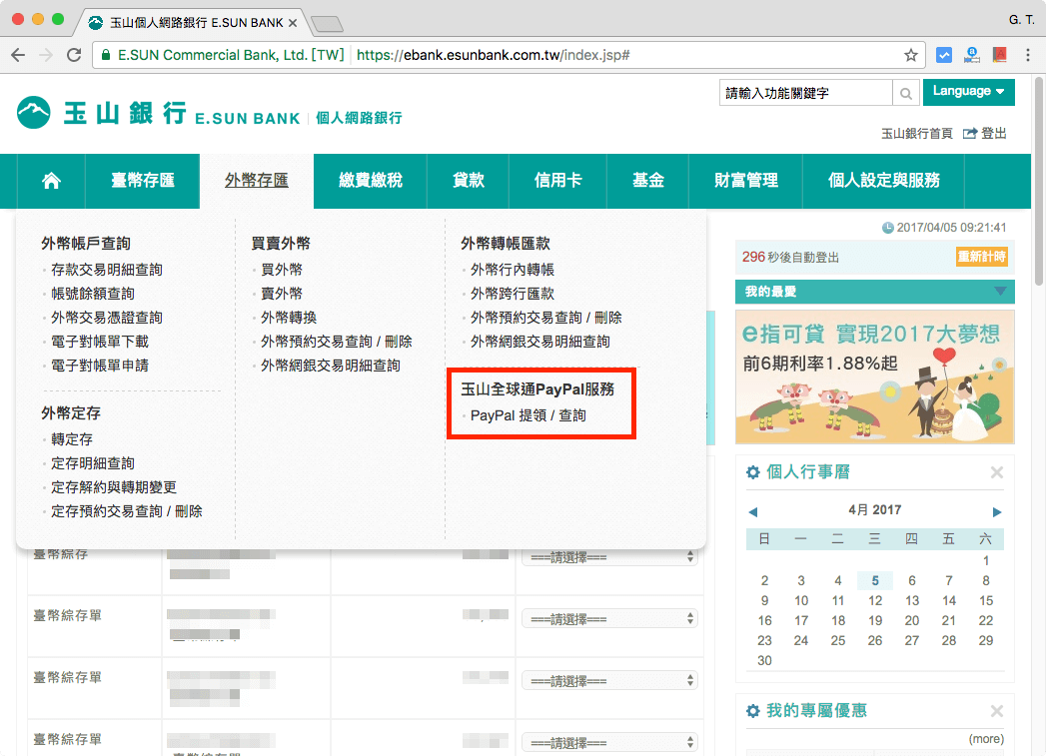Bookmark this page with star icon
Viewport: 1046px width, 756px height.
[910, 55]
